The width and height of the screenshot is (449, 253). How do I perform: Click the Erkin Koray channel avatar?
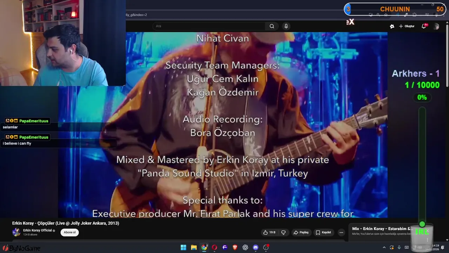[x=16, y=232]
